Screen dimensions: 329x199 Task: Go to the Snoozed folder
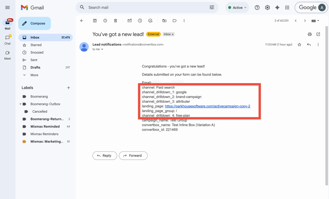click(x=37, y=52)
